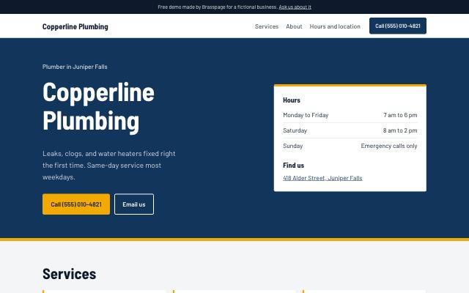The image size is (469, 293).
Task: Click the yellow Call (555) 010-4821 hero button
Action: [x=76, y=204]
